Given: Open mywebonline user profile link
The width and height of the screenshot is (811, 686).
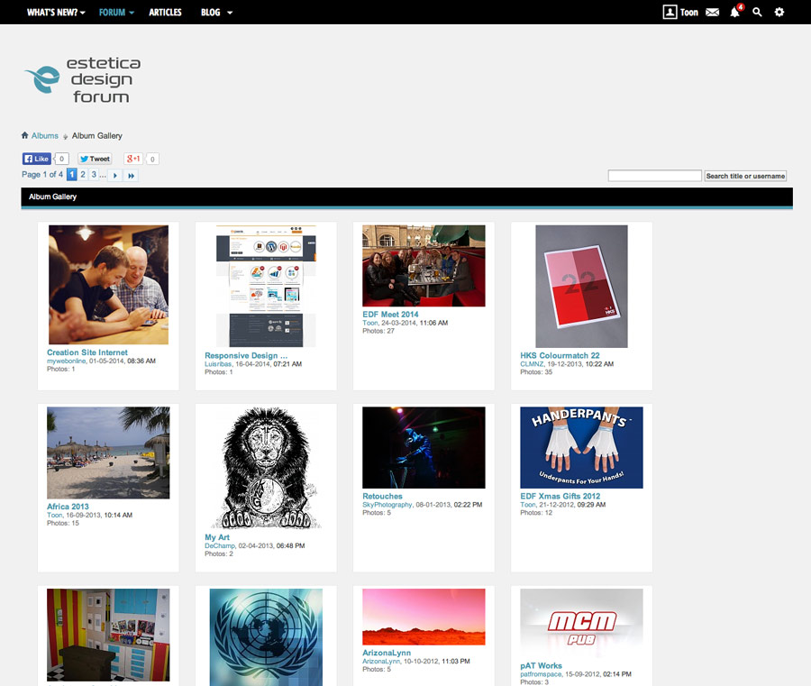Looking at the screenshot, I should [x=66, y=361].
